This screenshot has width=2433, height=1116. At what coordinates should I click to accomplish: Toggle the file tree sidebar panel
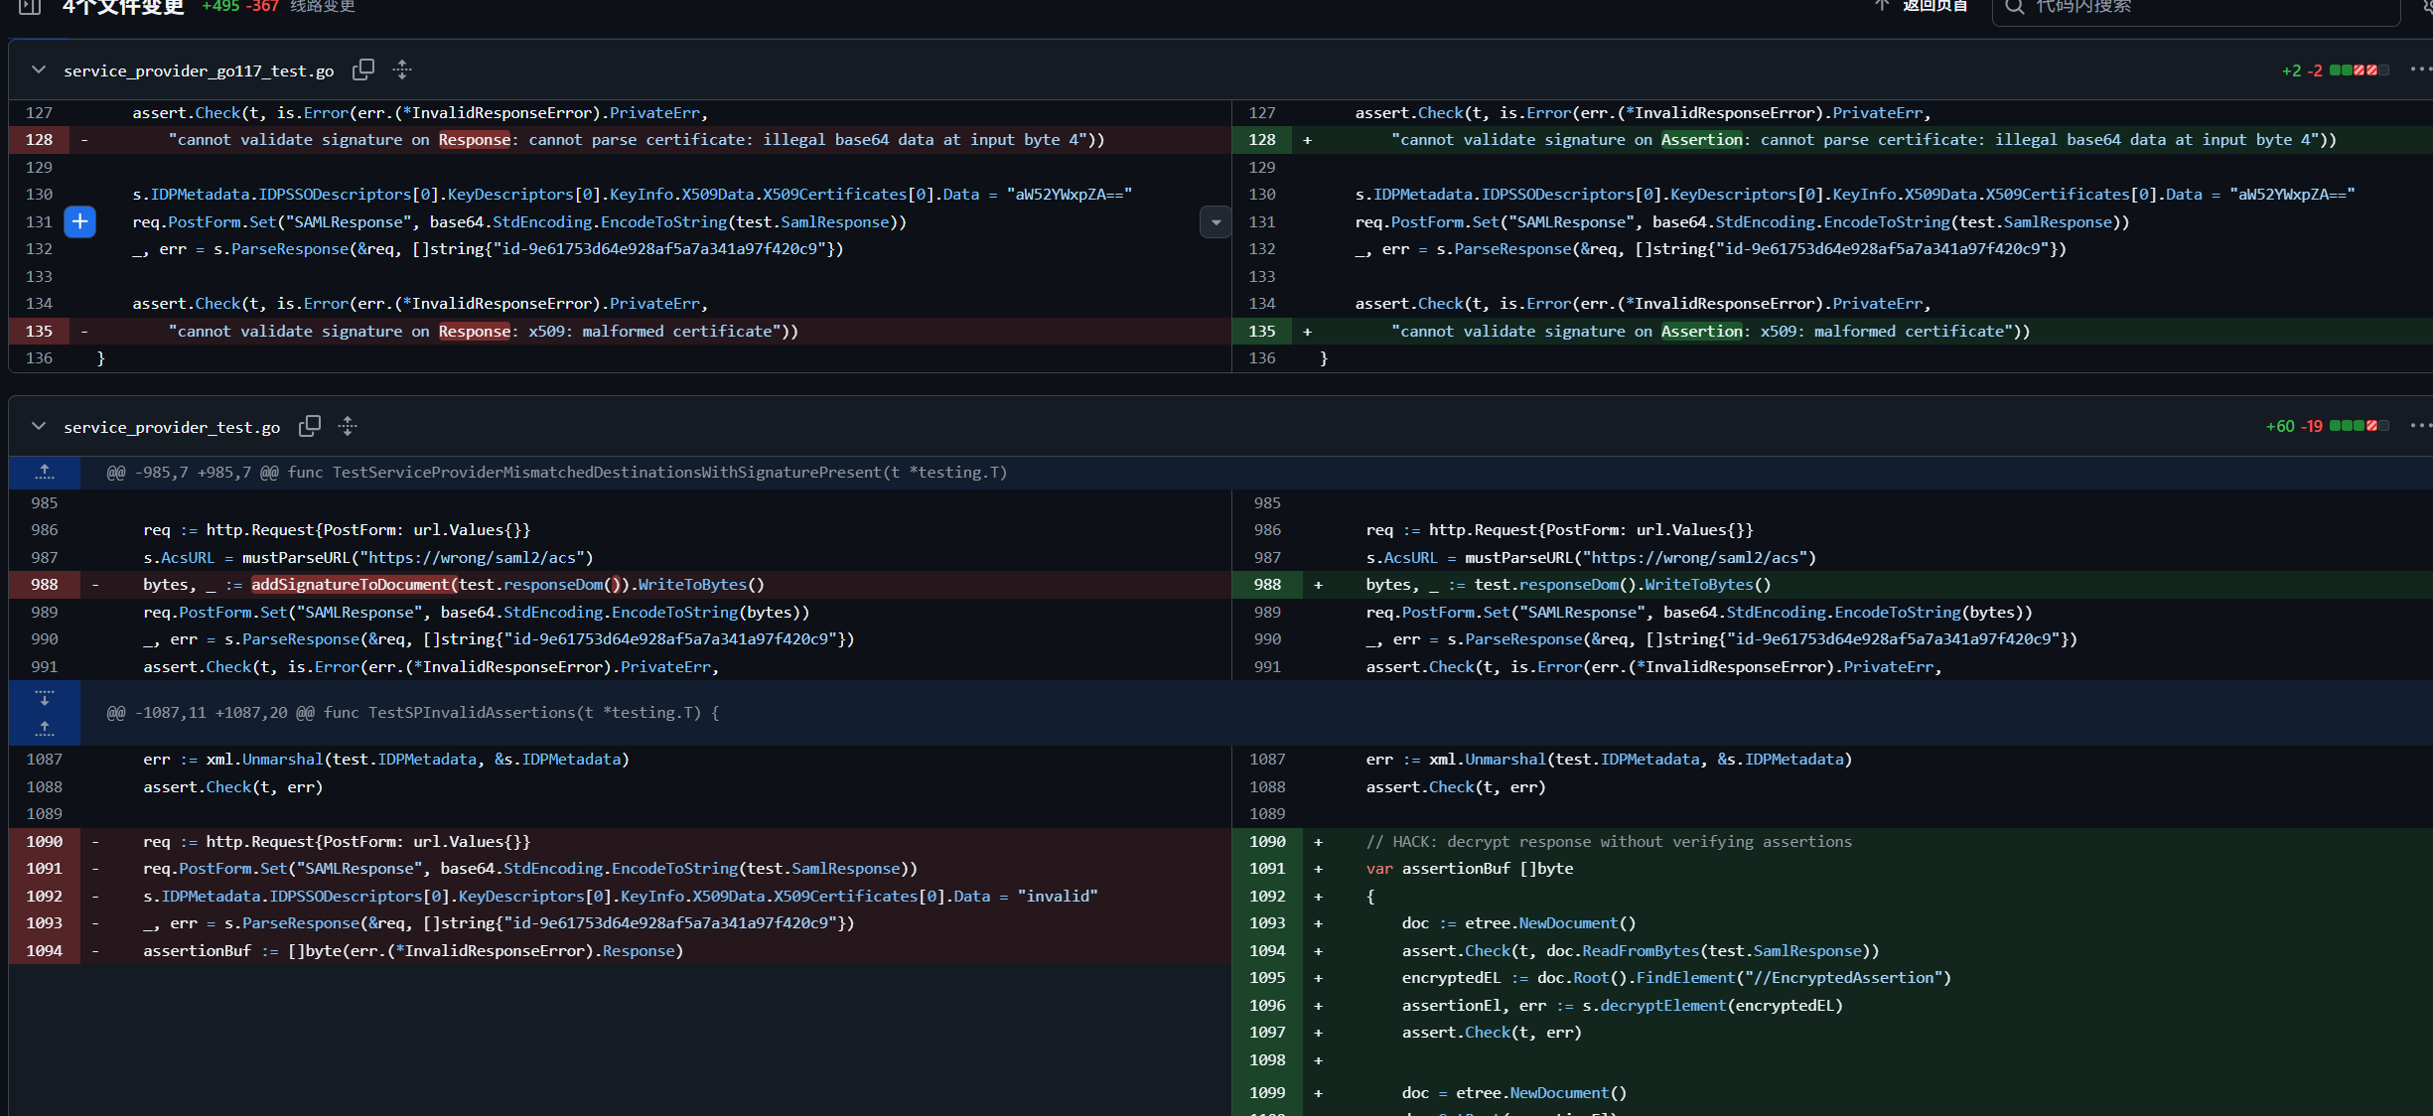pyautogui.click(x=30, y=8)
